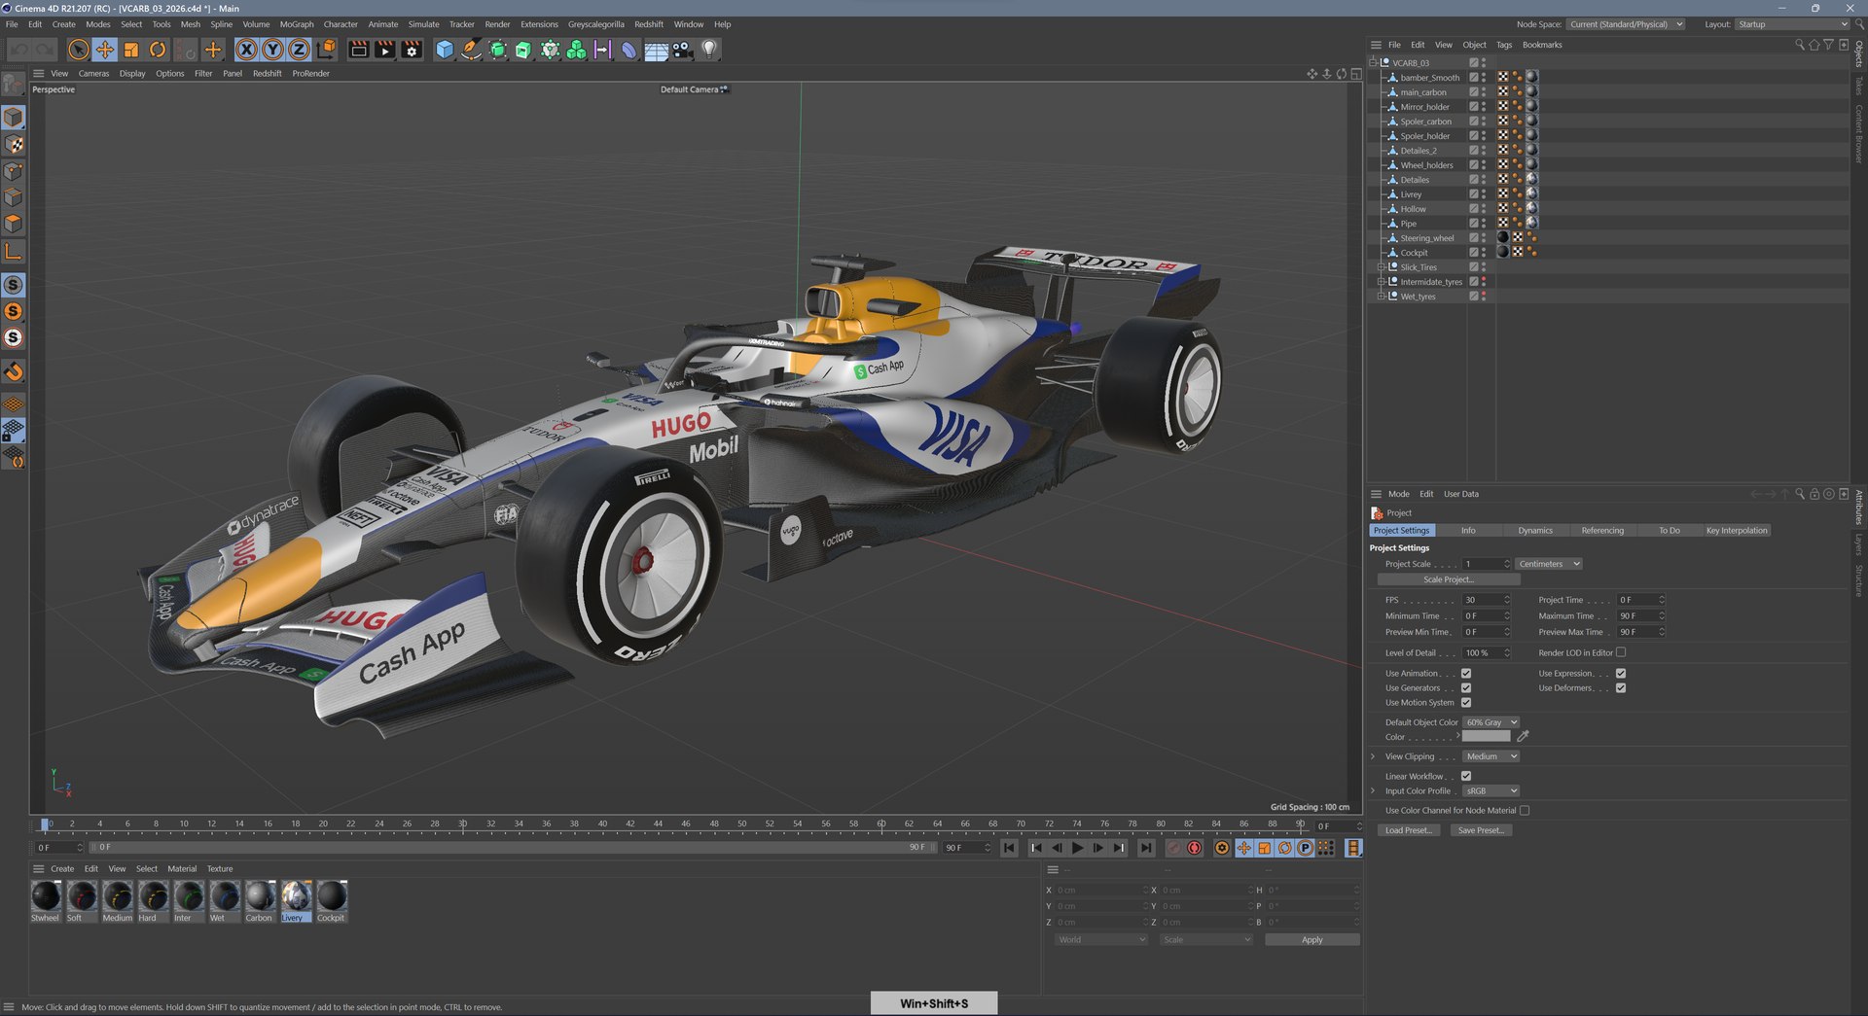The height and width of the screenshot is (1016, 1868).
Task: Enable Render LOD in Editor checkbox
Action: tap(1621, 652)
